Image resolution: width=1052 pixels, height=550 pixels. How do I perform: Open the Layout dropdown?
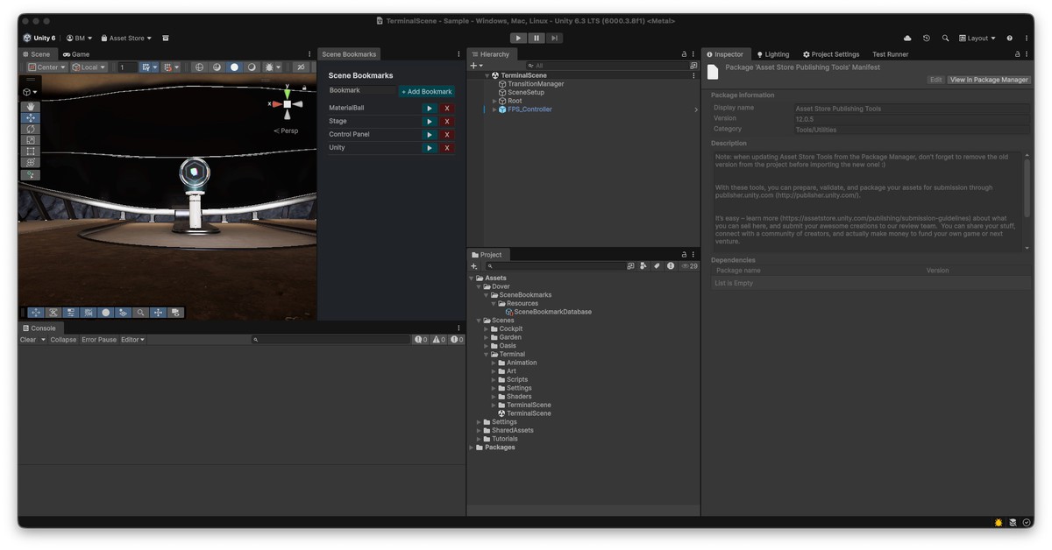[x=977, y=39]
